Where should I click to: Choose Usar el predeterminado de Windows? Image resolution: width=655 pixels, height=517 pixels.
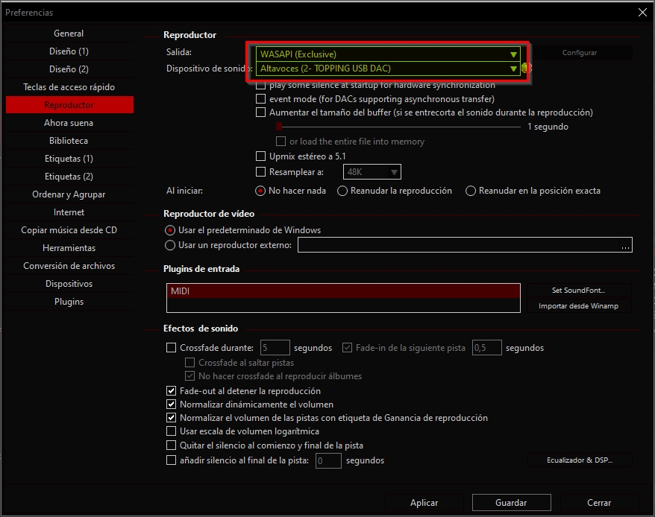point(170,230)
